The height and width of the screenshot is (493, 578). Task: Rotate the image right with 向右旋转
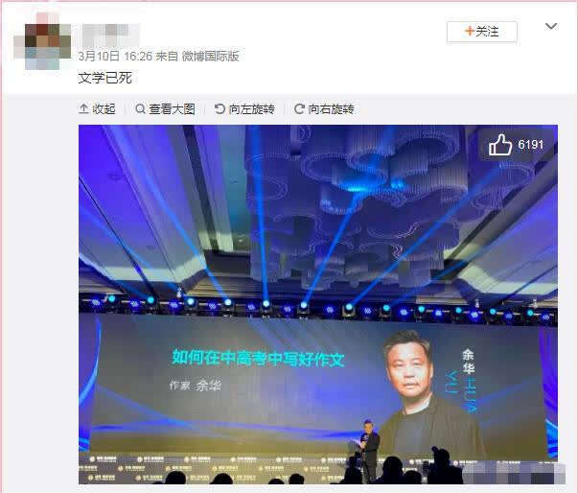(324, 109)
